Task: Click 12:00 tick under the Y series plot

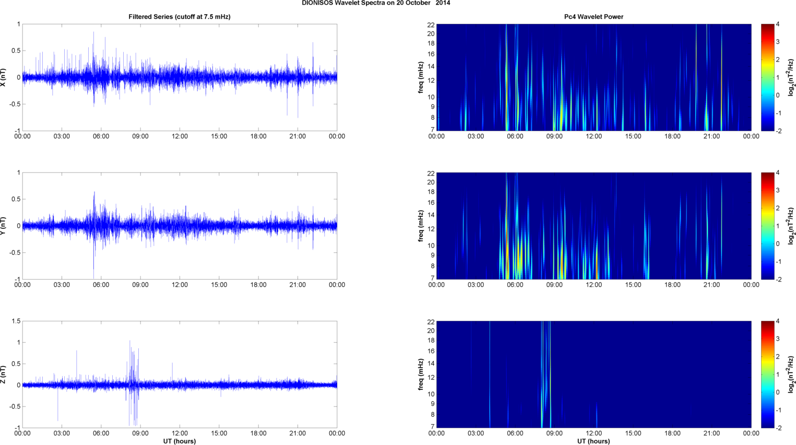Action: [x=180, y=285]
